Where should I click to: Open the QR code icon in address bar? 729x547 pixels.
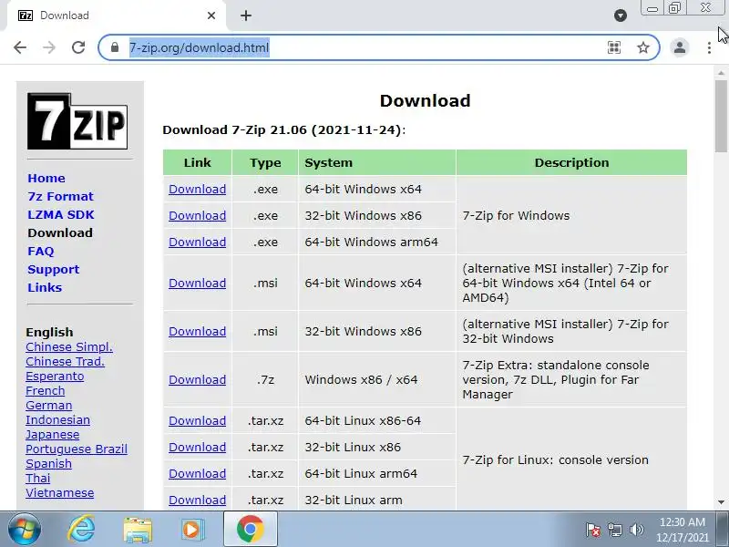(x=614, y=47)
